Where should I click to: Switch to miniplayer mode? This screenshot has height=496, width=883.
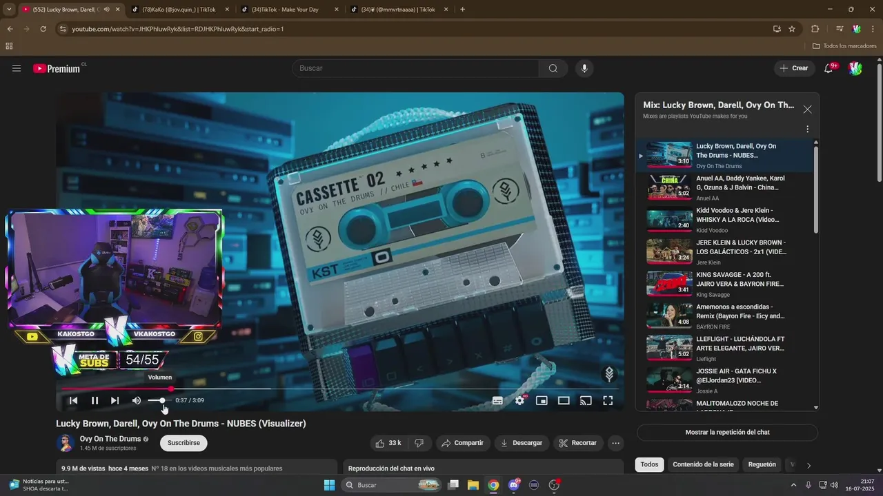click(542, 400)
